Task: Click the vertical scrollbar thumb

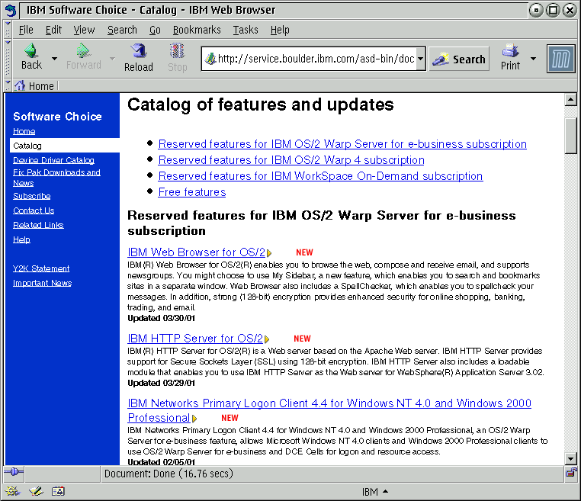Action: pos(570,135)
